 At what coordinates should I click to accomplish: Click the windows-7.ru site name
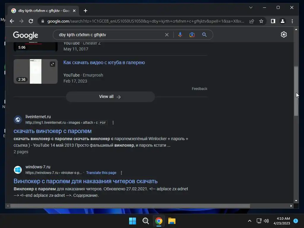(38, 167)
